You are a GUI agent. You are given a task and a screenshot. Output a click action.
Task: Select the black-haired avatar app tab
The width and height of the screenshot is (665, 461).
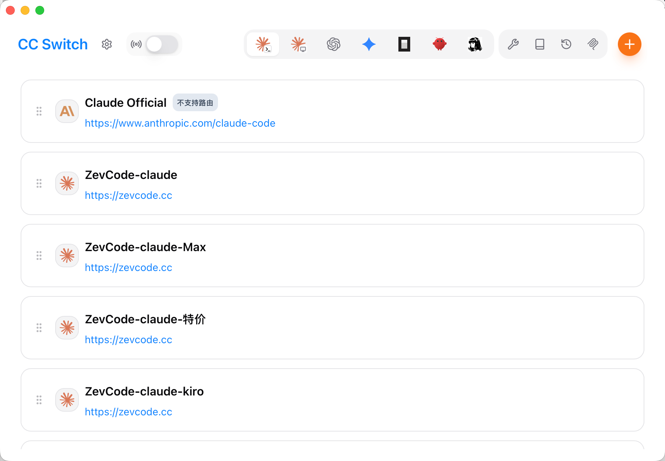[475, 44]
